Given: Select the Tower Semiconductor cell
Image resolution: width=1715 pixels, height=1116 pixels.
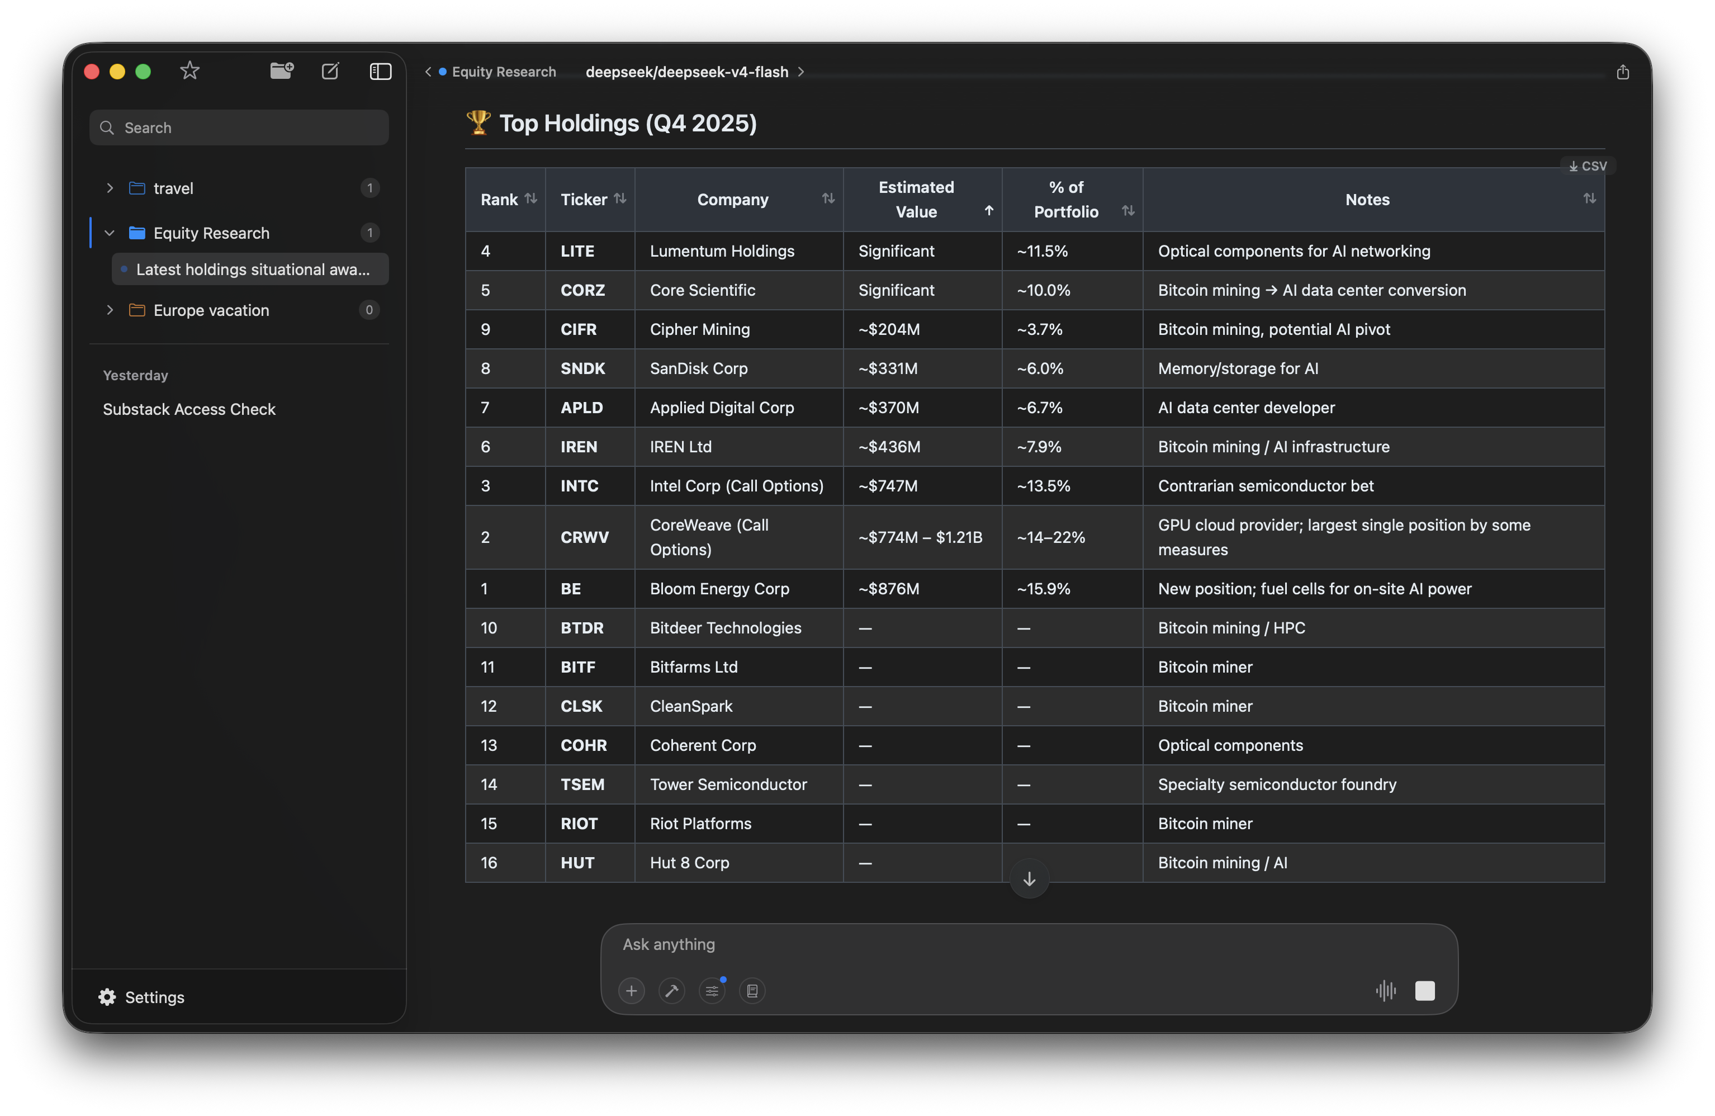Looking at the screenshot, I should point(738,784).
